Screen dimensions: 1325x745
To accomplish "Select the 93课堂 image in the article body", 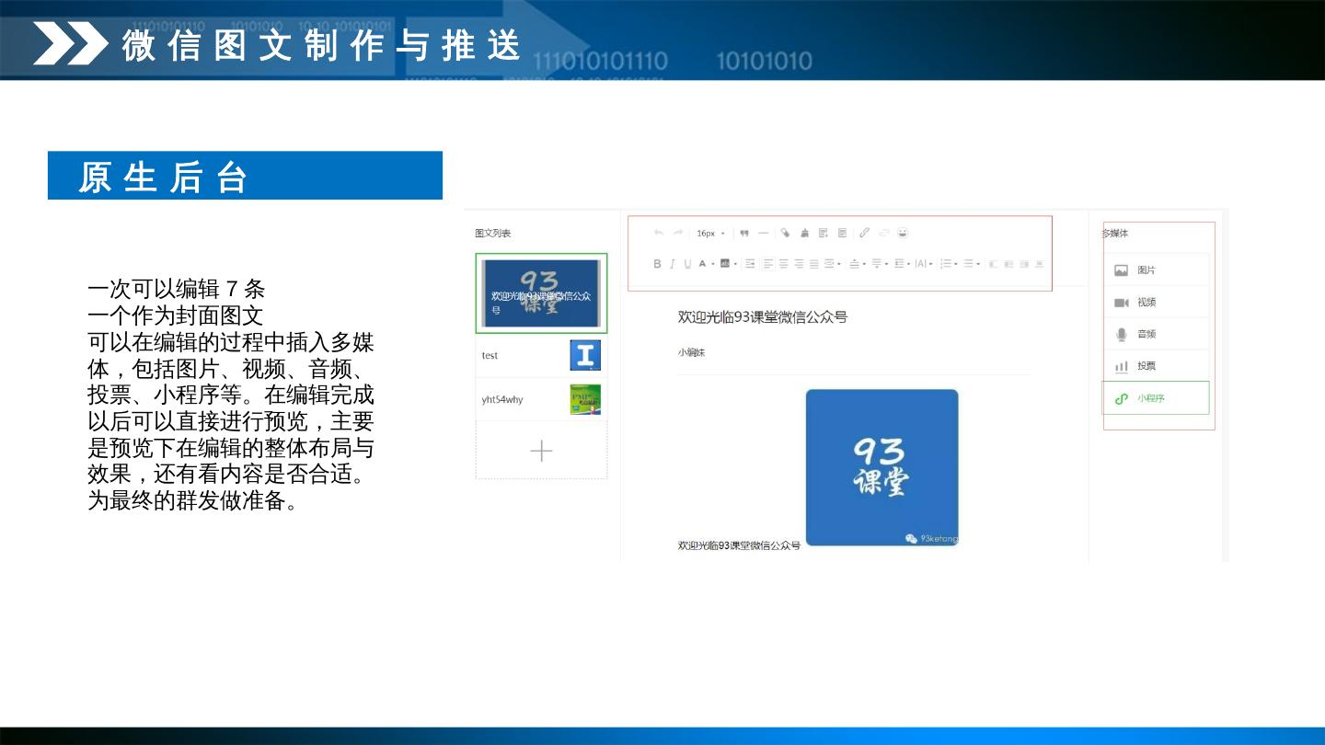I will (x=881, y=467).
